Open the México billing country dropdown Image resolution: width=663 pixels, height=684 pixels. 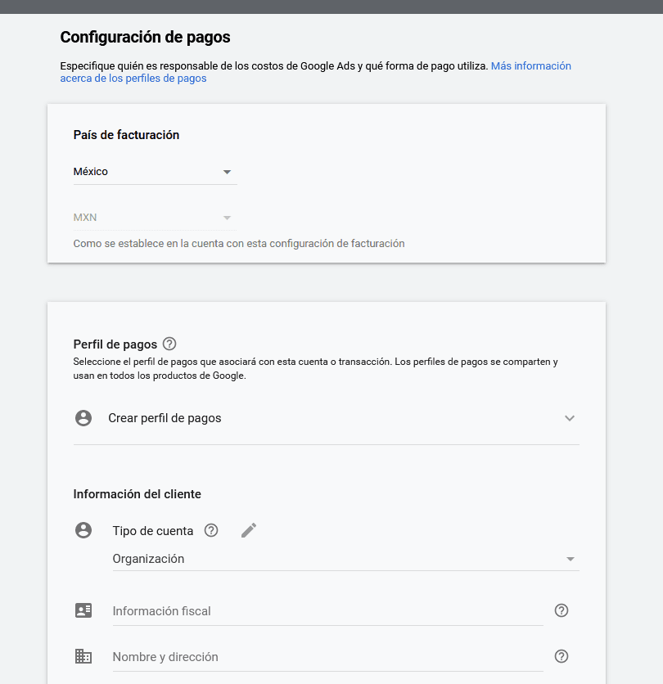coord(147,172)
